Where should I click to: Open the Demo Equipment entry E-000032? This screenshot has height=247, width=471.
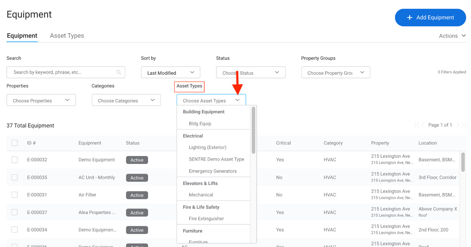click(97, 160)
